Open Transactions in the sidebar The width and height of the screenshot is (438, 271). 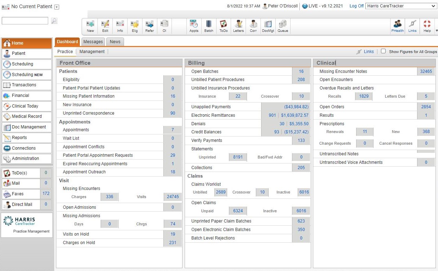click(x=27, y=85)
